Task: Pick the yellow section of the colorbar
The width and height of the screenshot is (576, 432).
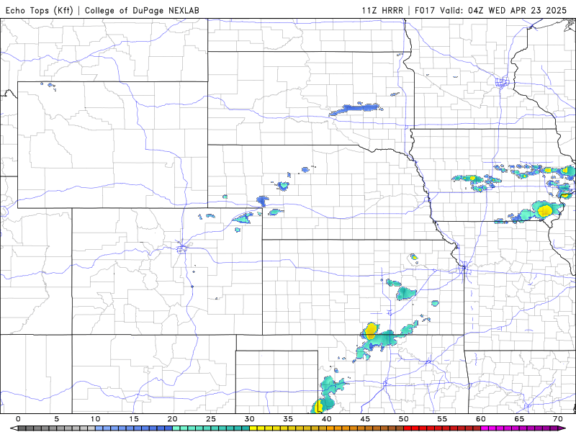Action: coord(289,428)
